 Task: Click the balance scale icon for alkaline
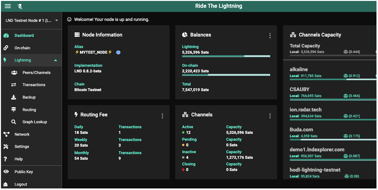coord(346,76)
